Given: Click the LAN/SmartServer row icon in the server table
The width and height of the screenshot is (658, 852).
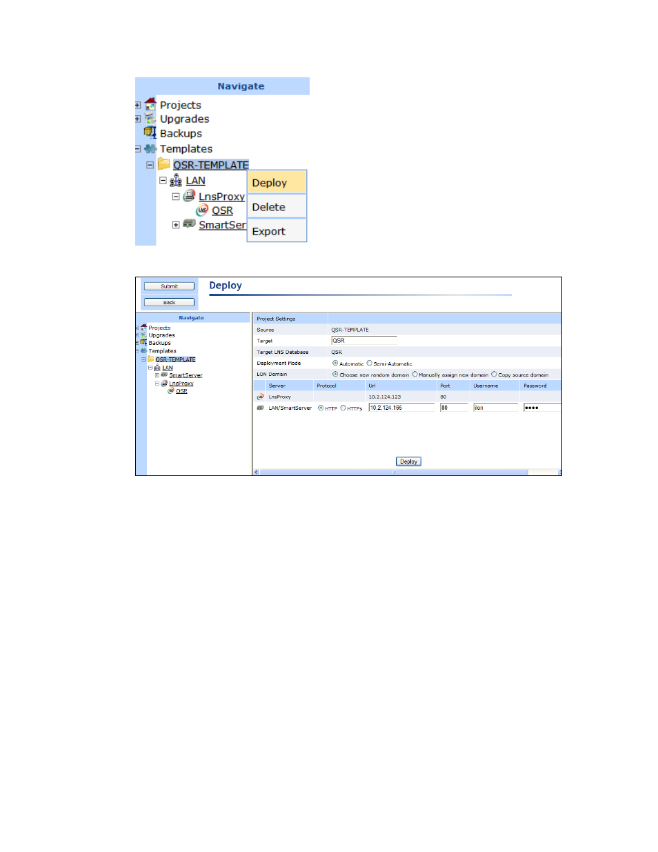Looking at the screenshot, I should [x=260, y=408].
